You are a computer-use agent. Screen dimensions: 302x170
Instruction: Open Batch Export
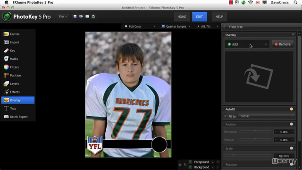[x=18, y=117]
